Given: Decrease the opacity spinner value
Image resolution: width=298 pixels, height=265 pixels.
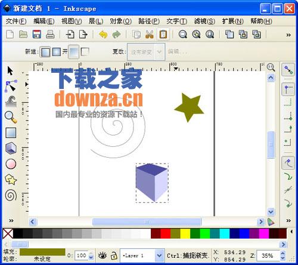Looking at the screenshot, I should coord(91,258).
